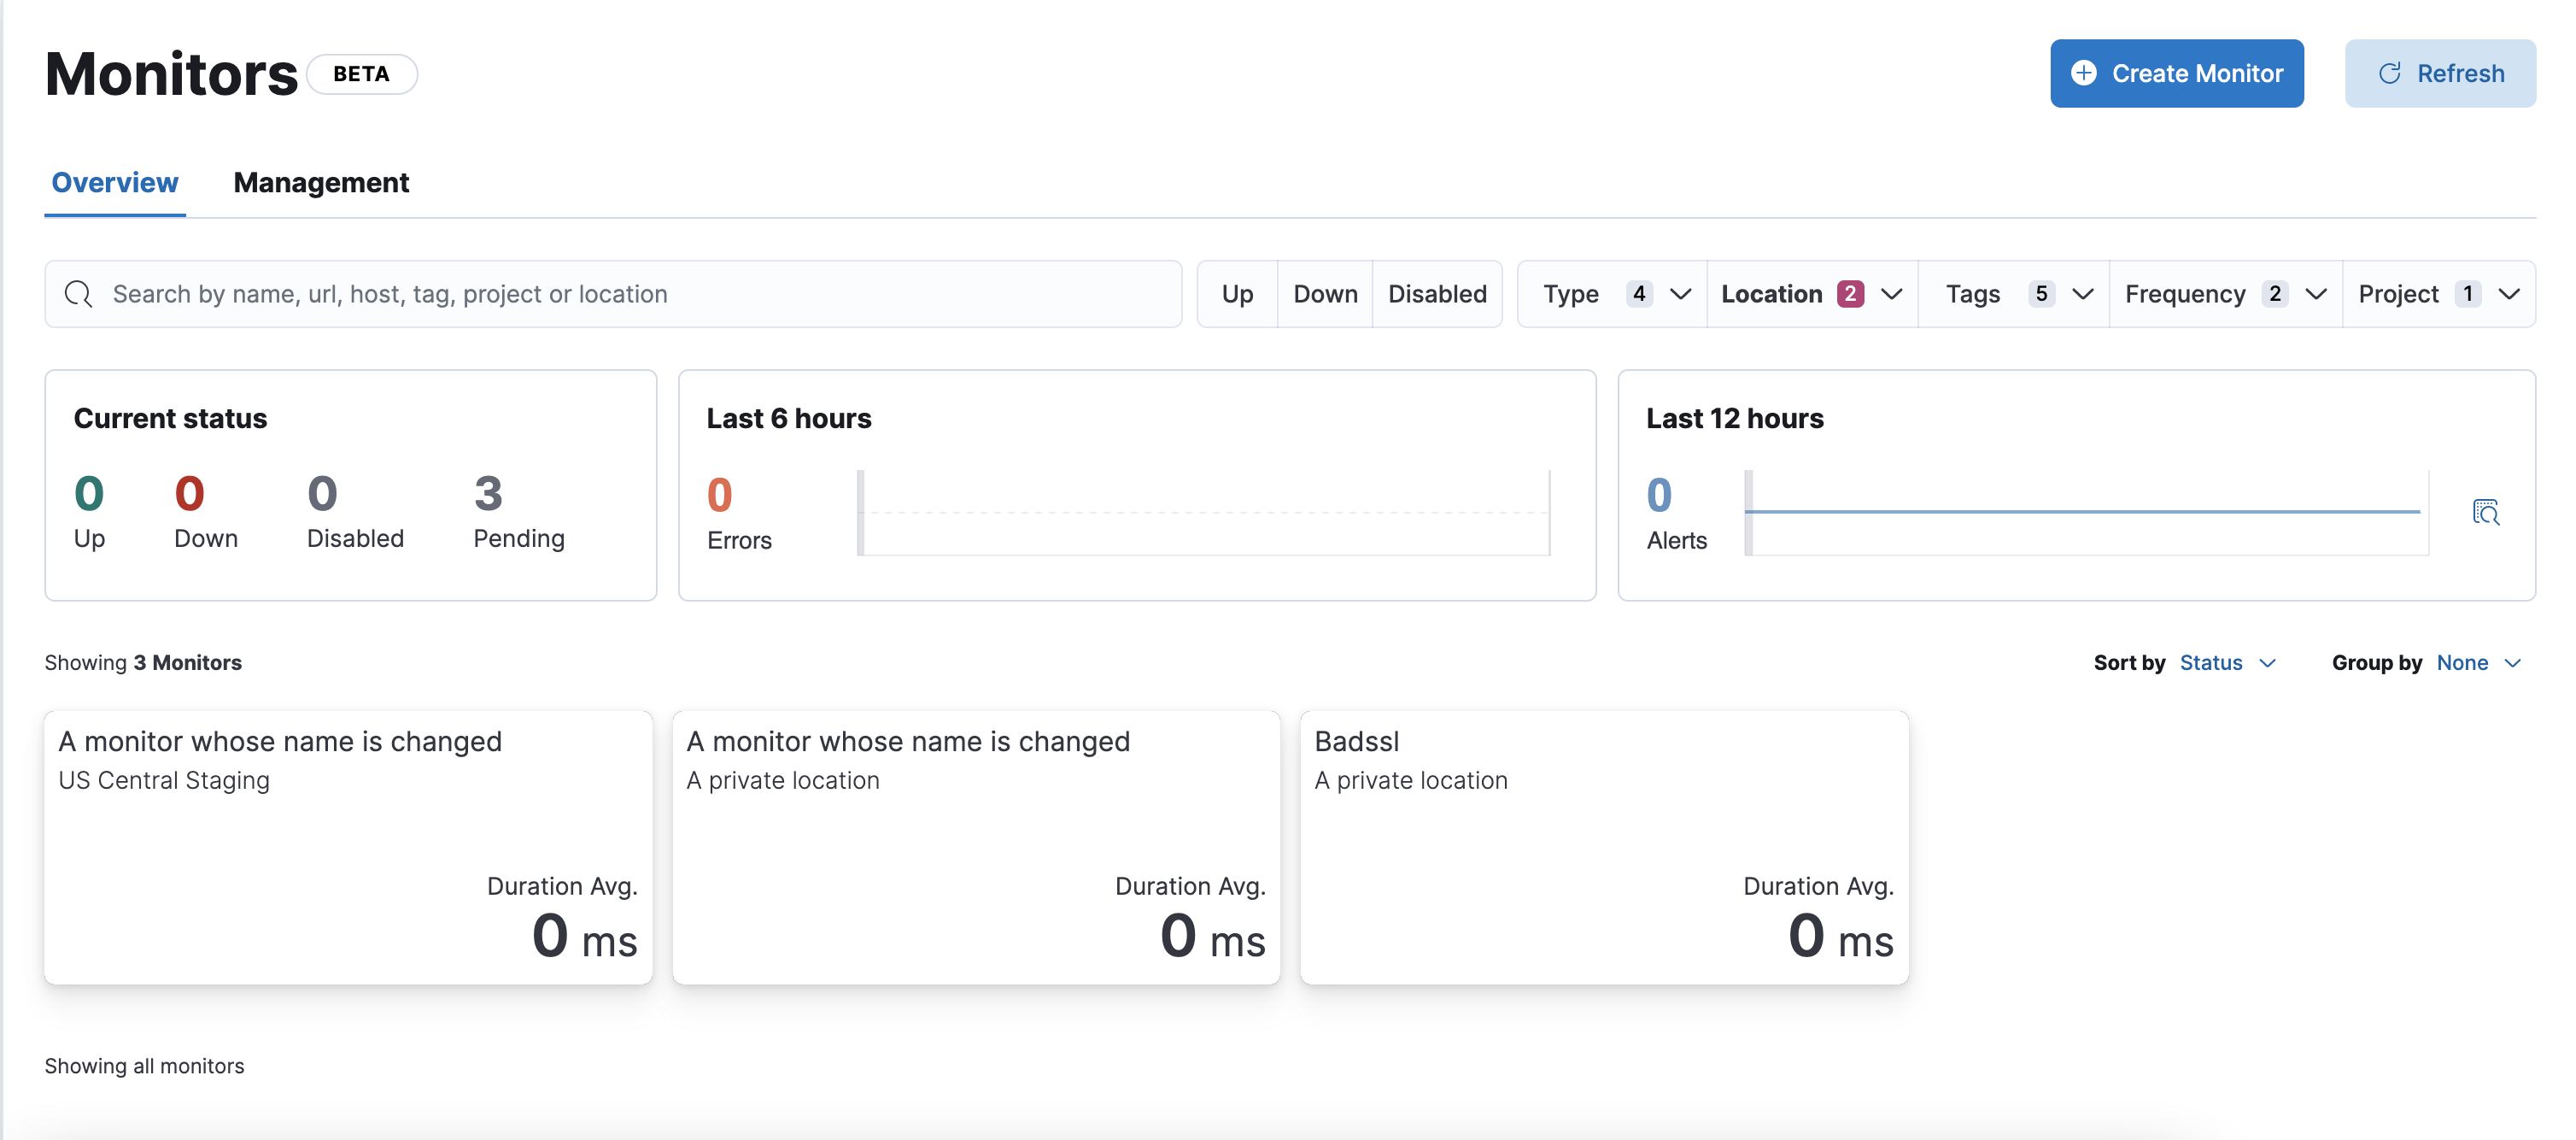Click the magnifying glass search icon
Viewport: 2576px width, 1140px height.
pos(78,294)
